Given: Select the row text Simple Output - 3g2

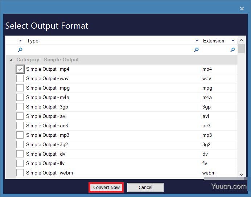Looking at the screenshot, I should coord(47,145).
